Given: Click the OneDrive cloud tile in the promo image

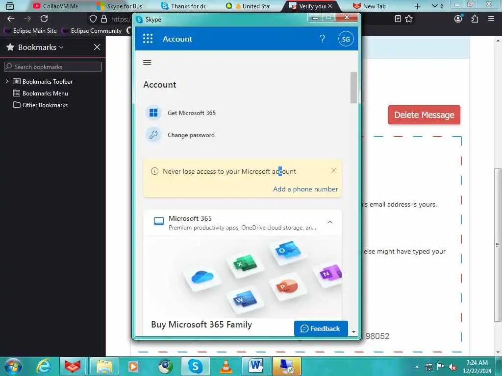Looking at the screenshot, I should tap(202, 278).
